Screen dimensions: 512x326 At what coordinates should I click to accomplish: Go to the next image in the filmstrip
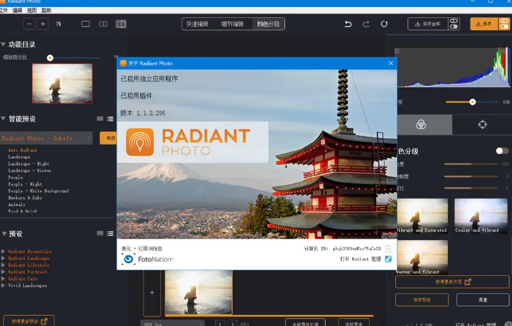(233, 323)
